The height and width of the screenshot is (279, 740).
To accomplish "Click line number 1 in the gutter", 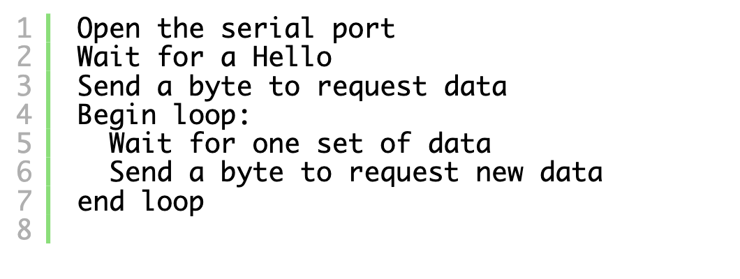I will point(24,29).
